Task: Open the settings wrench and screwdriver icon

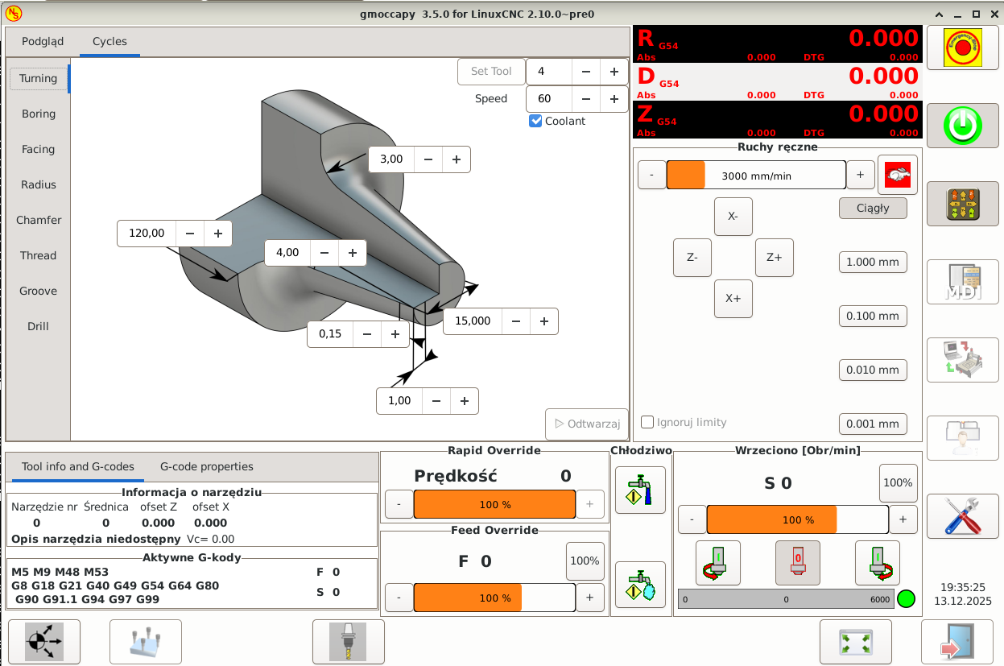Action: pyautogui.click(x=962, y=516)
